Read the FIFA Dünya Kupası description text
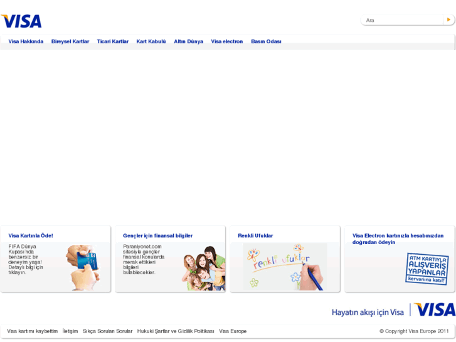This screenshot has height=342, width=456. click(x=26, y=259)
